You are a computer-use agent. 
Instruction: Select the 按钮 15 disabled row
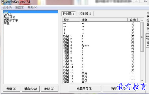101,79
